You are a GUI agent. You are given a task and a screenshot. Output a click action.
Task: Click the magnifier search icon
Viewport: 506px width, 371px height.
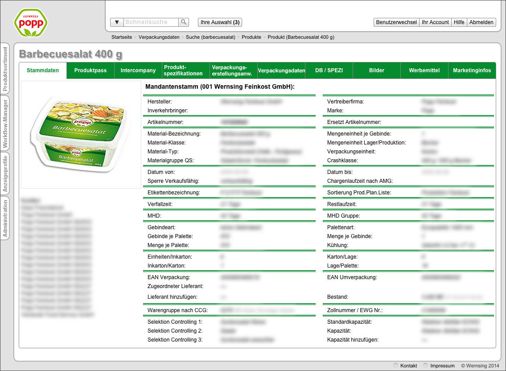[184, 22]
